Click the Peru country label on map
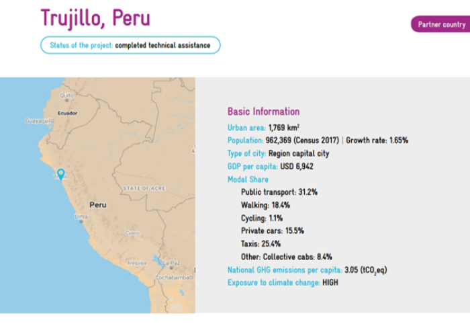 98,205
